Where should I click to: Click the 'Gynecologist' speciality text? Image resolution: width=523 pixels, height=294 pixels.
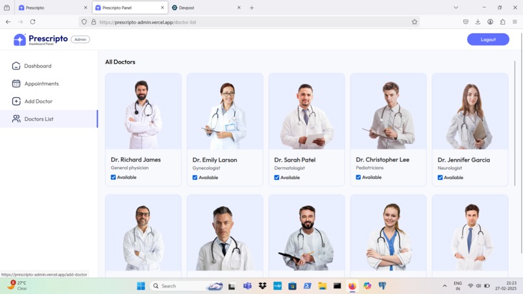pyautogui.click(x=206, y=168)
